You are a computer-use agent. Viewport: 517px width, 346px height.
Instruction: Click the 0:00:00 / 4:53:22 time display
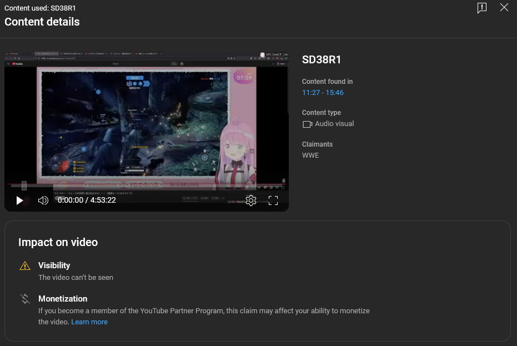point(87,200)
